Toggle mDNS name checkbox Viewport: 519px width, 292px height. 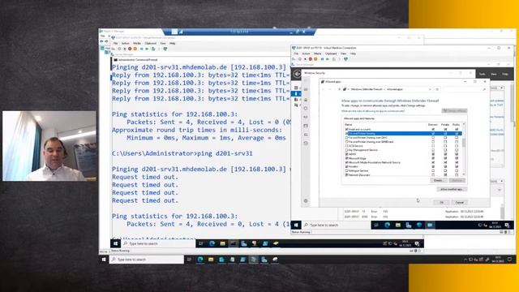[x=346, y=154]
